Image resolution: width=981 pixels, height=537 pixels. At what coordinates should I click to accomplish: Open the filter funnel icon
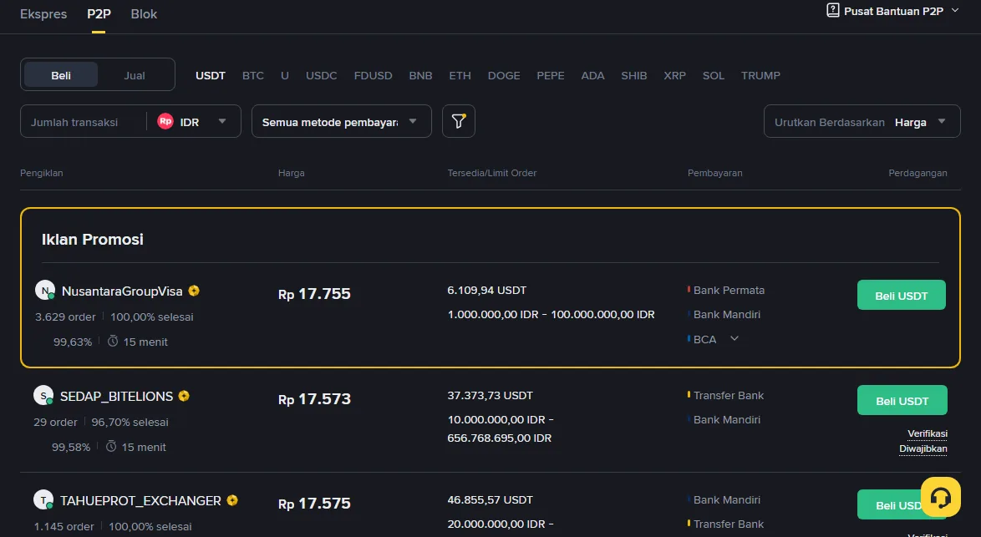coord(459,121)
